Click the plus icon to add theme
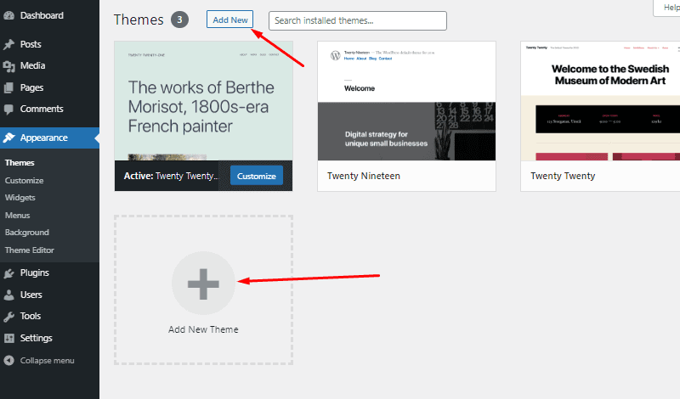680x399 pixels. (x=203, y=284)
